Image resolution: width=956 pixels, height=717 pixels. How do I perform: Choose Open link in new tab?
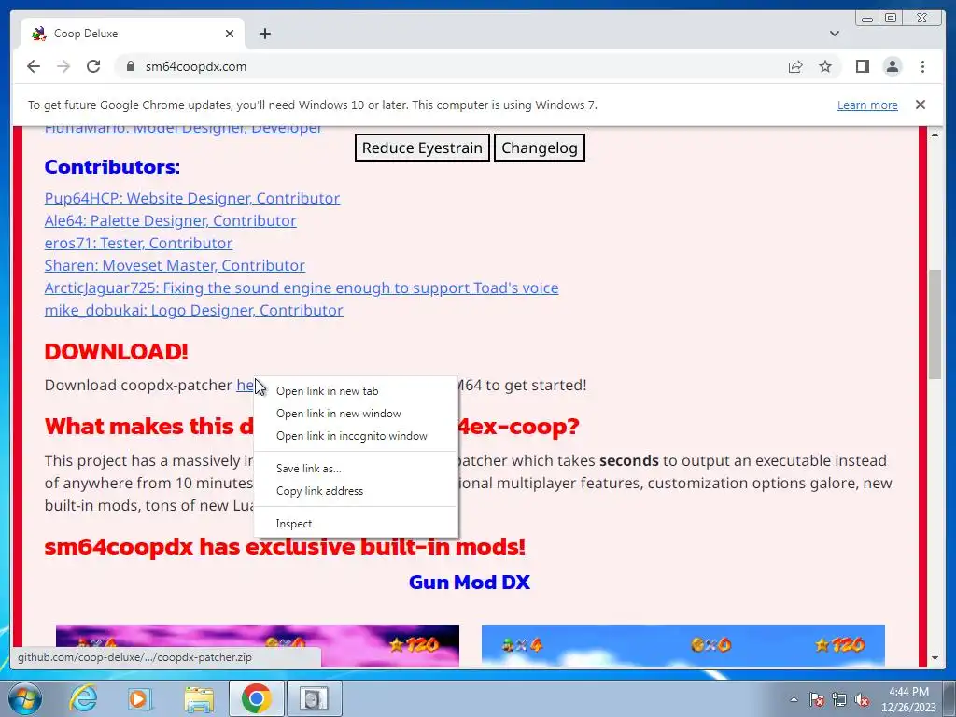pos(356,391)
